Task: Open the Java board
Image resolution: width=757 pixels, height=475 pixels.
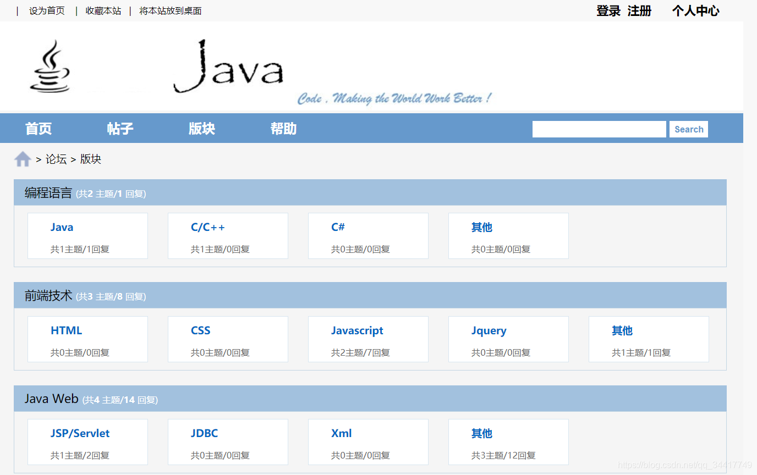Action: point(62,227)
